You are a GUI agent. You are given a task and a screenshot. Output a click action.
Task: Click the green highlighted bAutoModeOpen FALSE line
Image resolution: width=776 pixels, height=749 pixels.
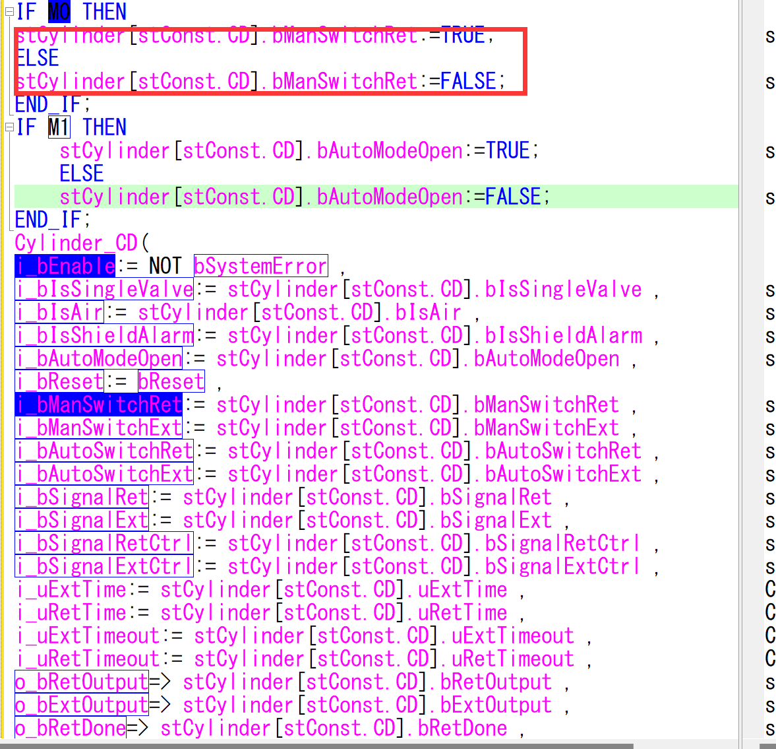[303, 197]
